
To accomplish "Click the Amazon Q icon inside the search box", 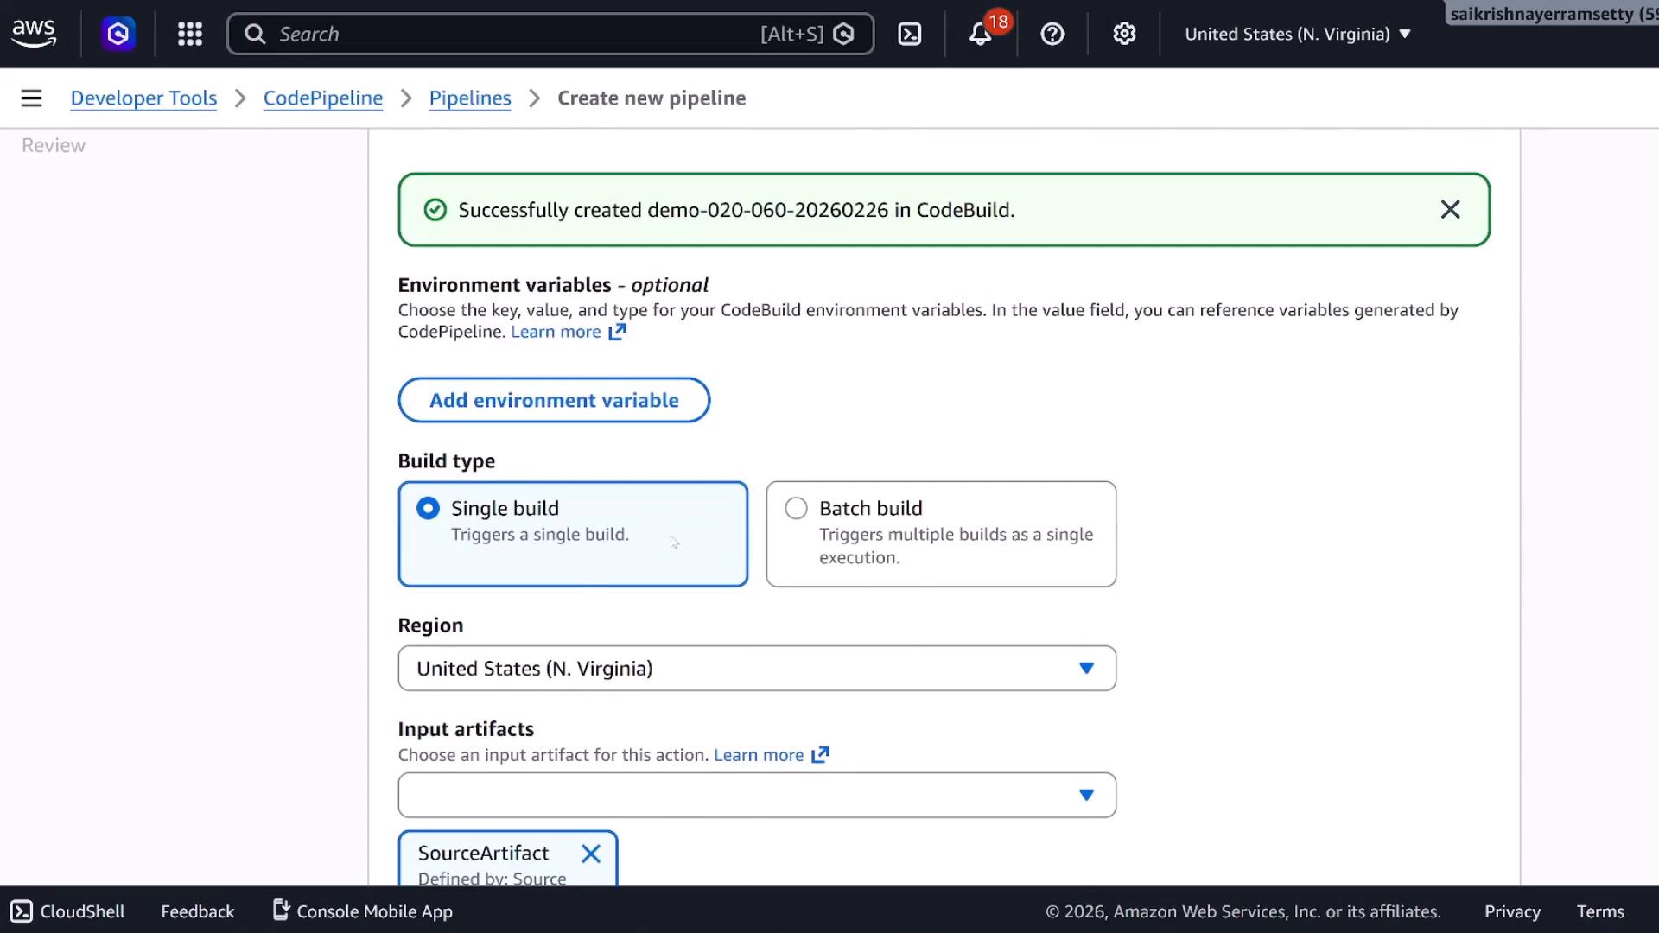I will coord(844,34).
